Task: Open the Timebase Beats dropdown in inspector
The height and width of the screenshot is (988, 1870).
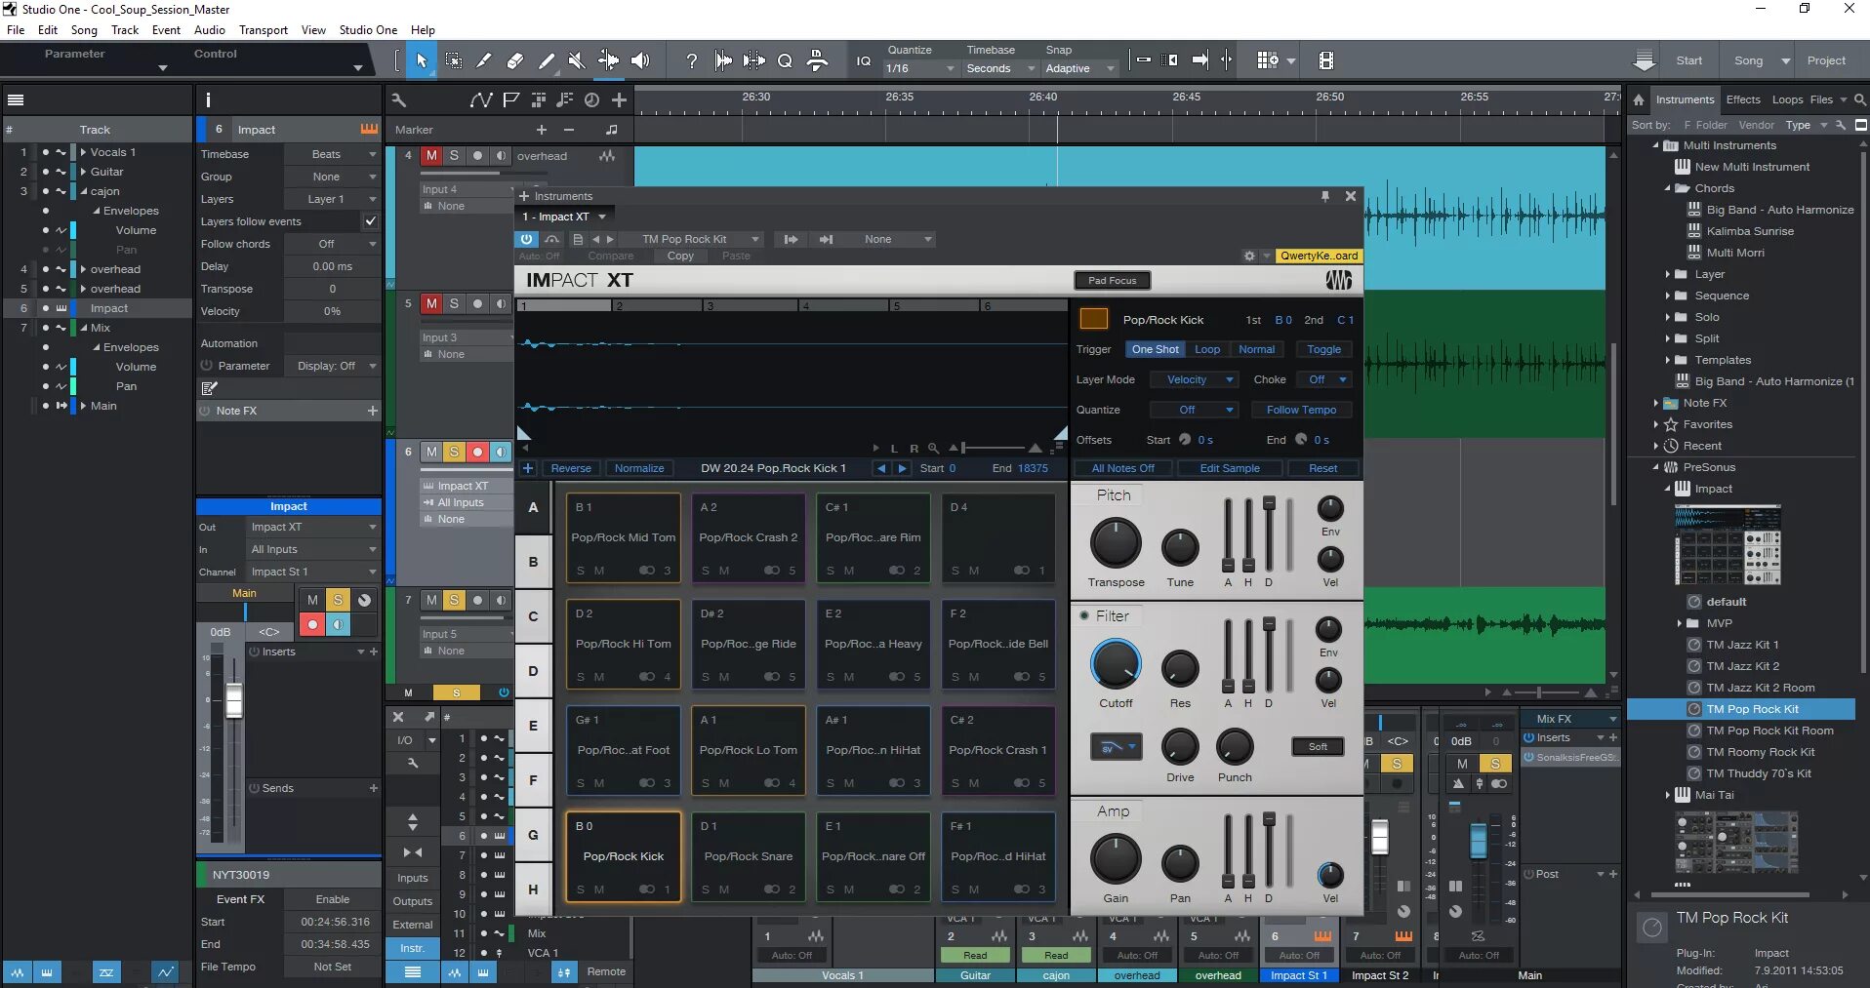Action: coord(331,154)
